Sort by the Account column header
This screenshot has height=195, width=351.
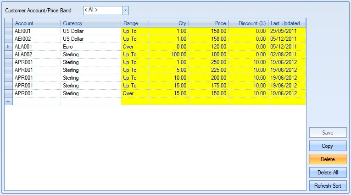(37, 23)
